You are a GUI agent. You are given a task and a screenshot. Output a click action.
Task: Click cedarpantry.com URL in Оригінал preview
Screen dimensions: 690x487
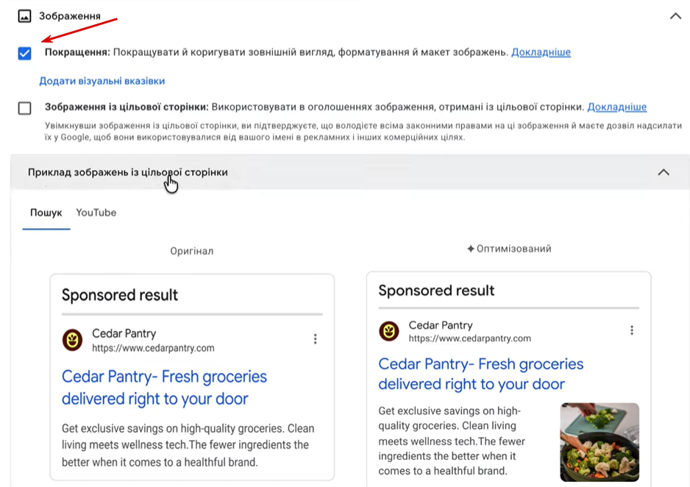point(153,348)
